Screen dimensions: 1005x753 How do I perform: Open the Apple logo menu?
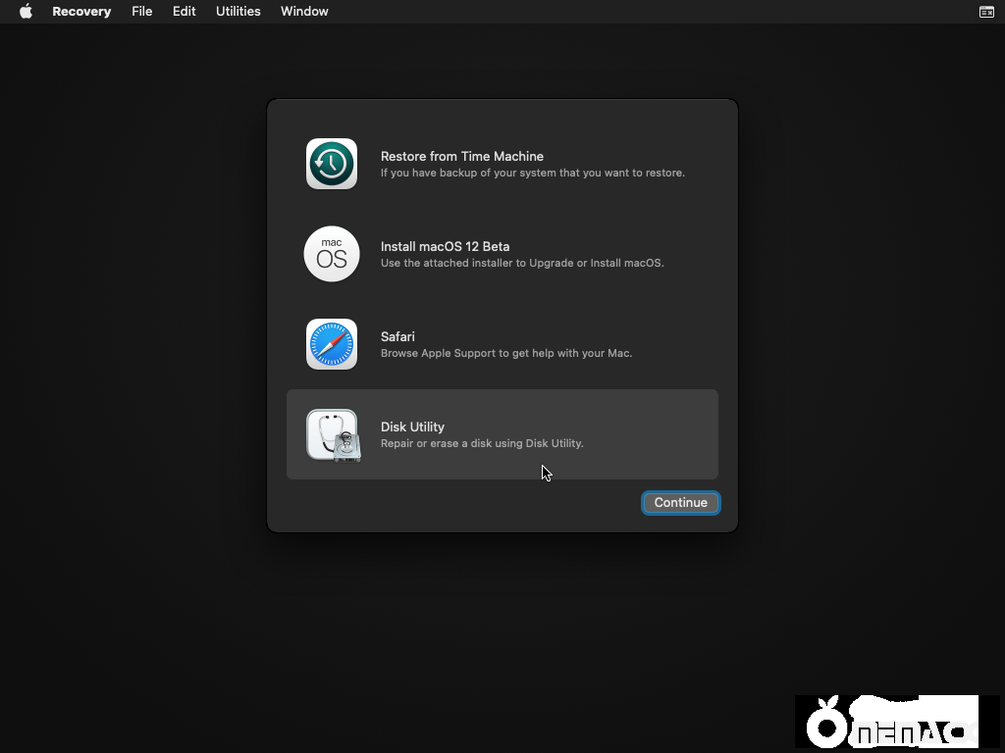26,12
